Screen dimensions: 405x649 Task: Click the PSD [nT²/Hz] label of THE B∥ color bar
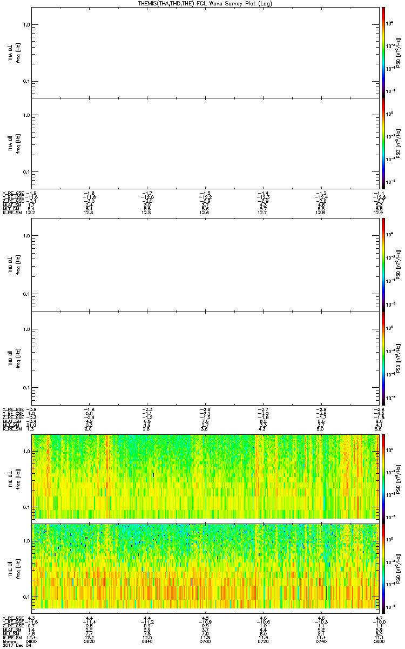pyautogui.click(x=399, y=568)
